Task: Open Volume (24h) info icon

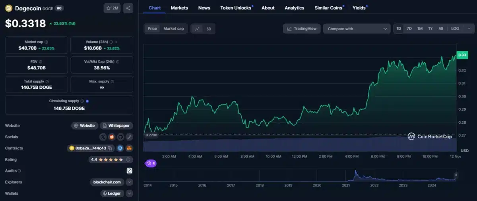Action: pyautogui.click(x=111, y=42)
